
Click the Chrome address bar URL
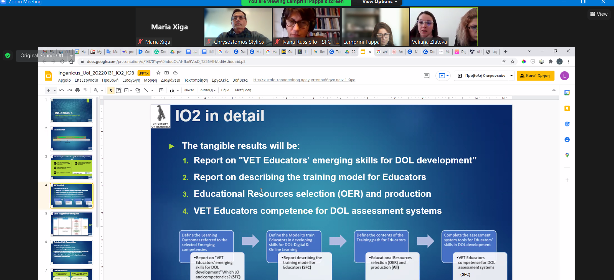166,61
